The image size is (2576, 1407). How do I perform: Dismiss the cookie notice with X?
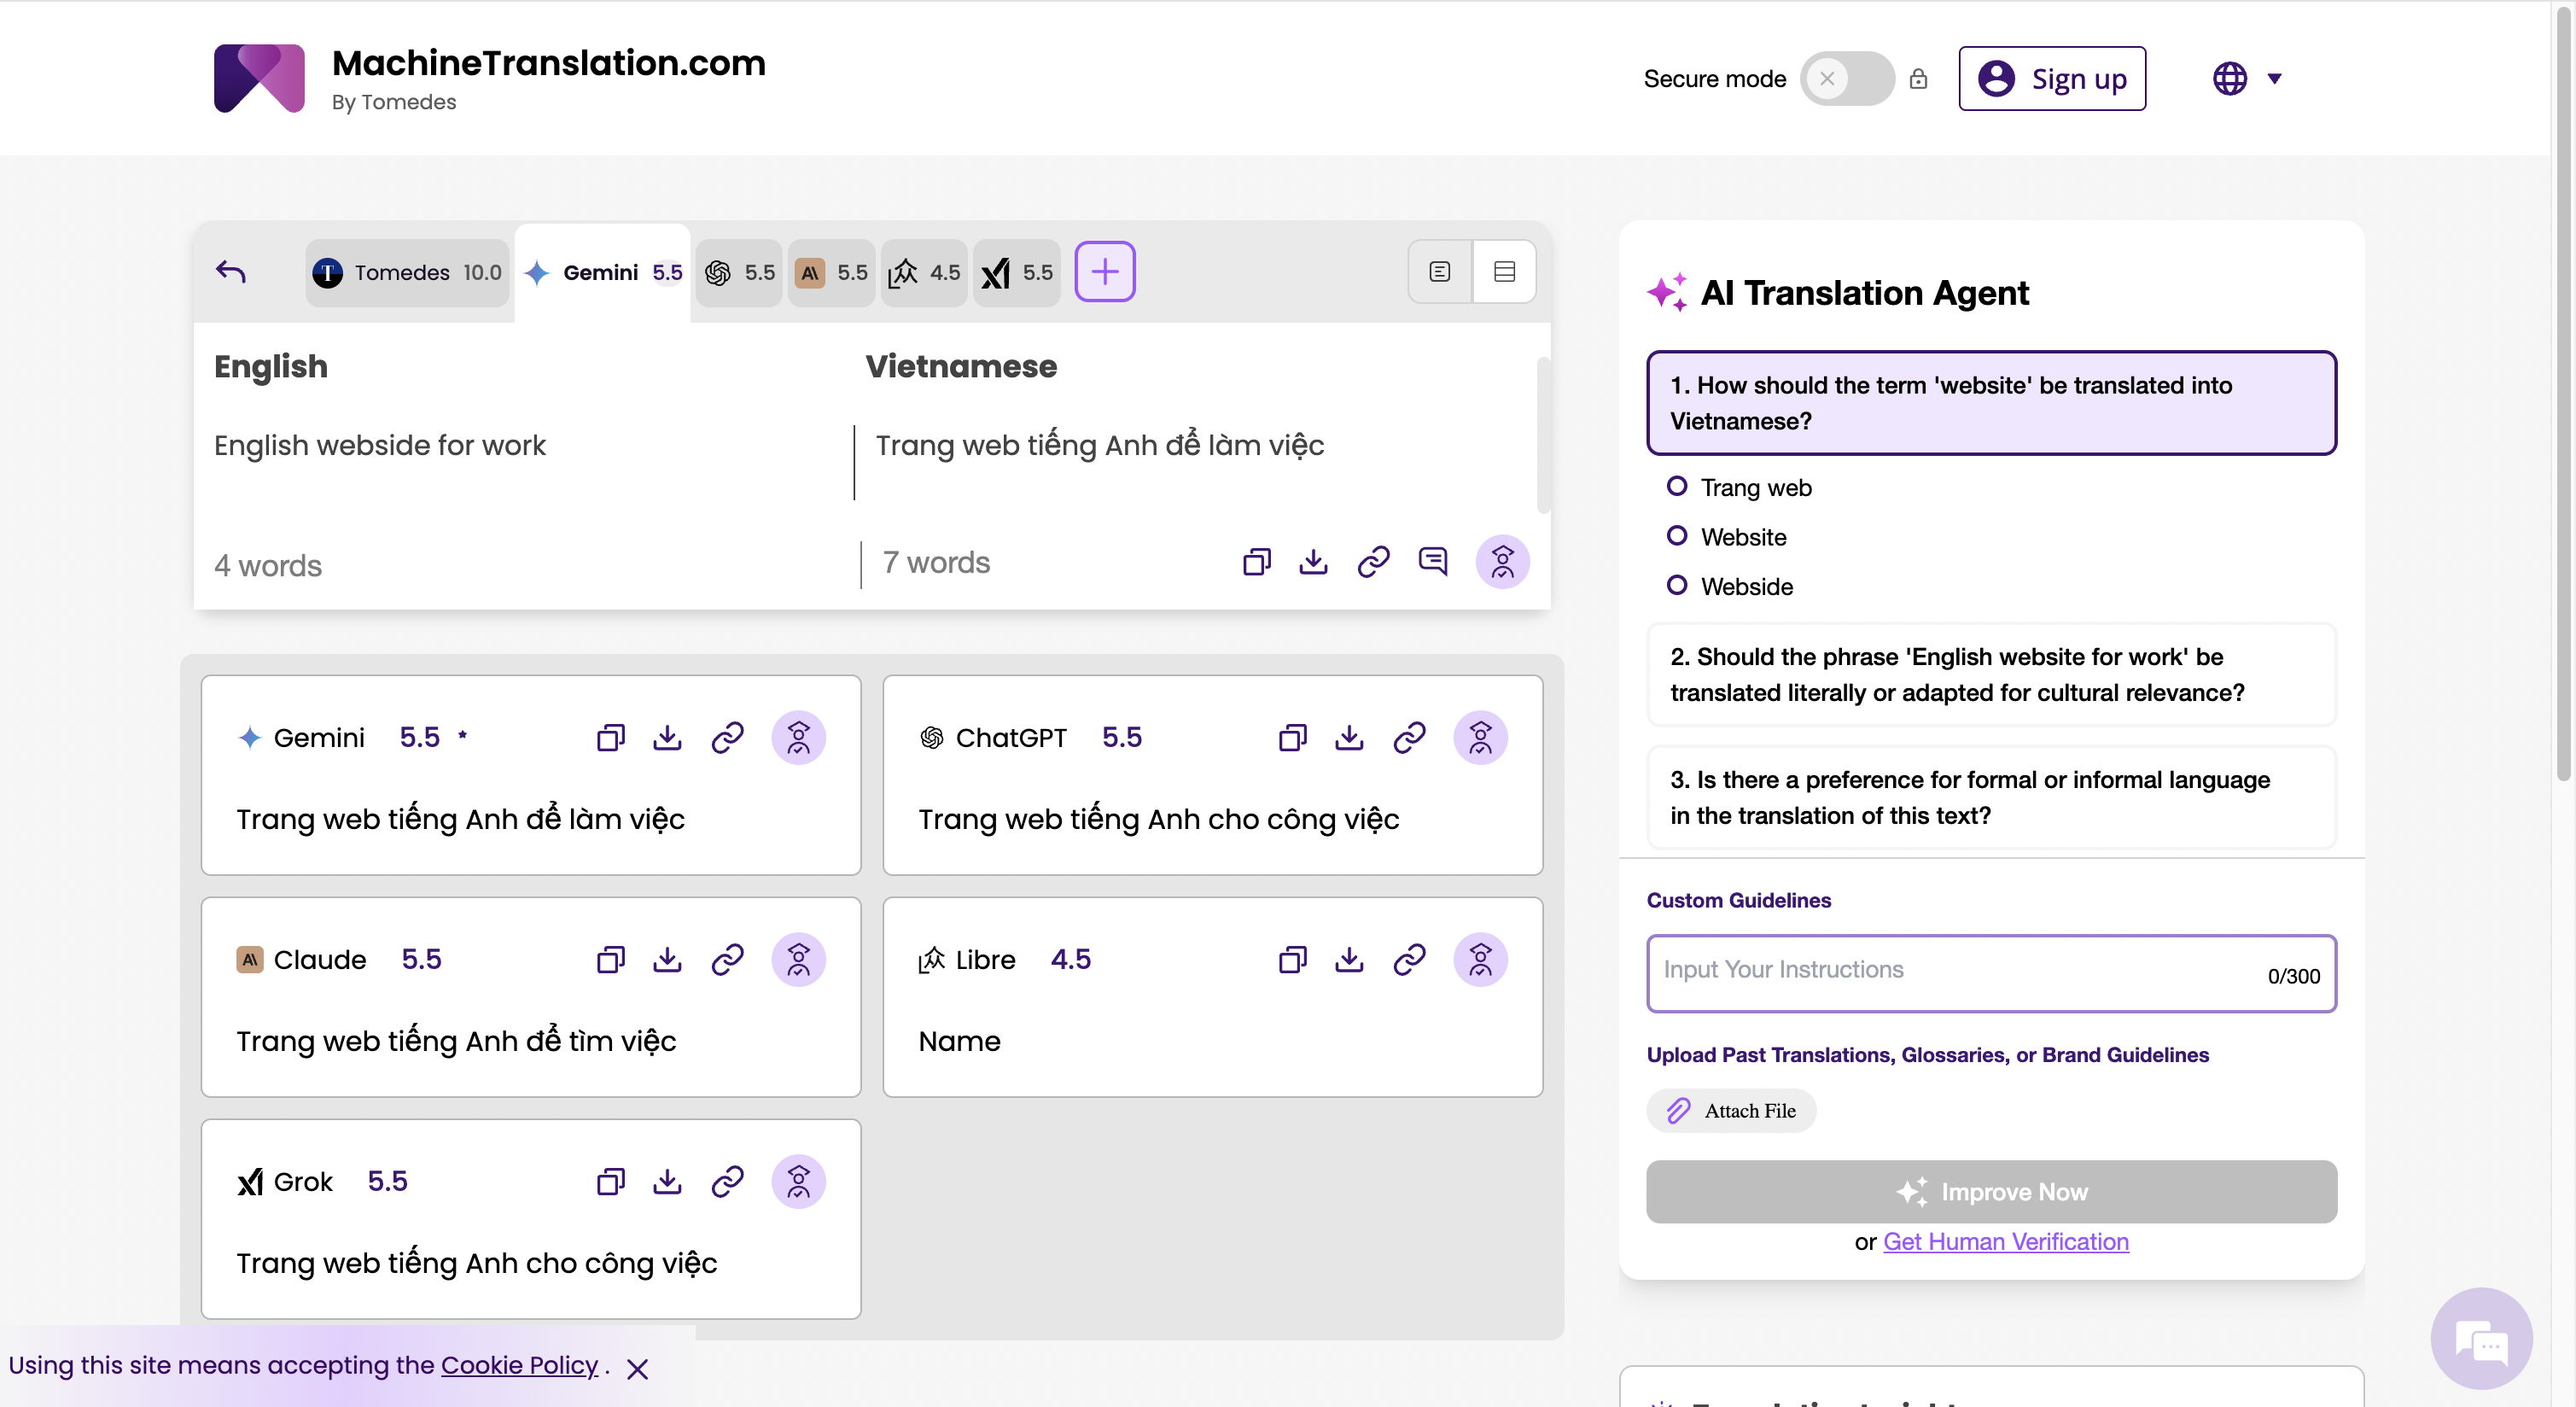(x=637, y=1369)
